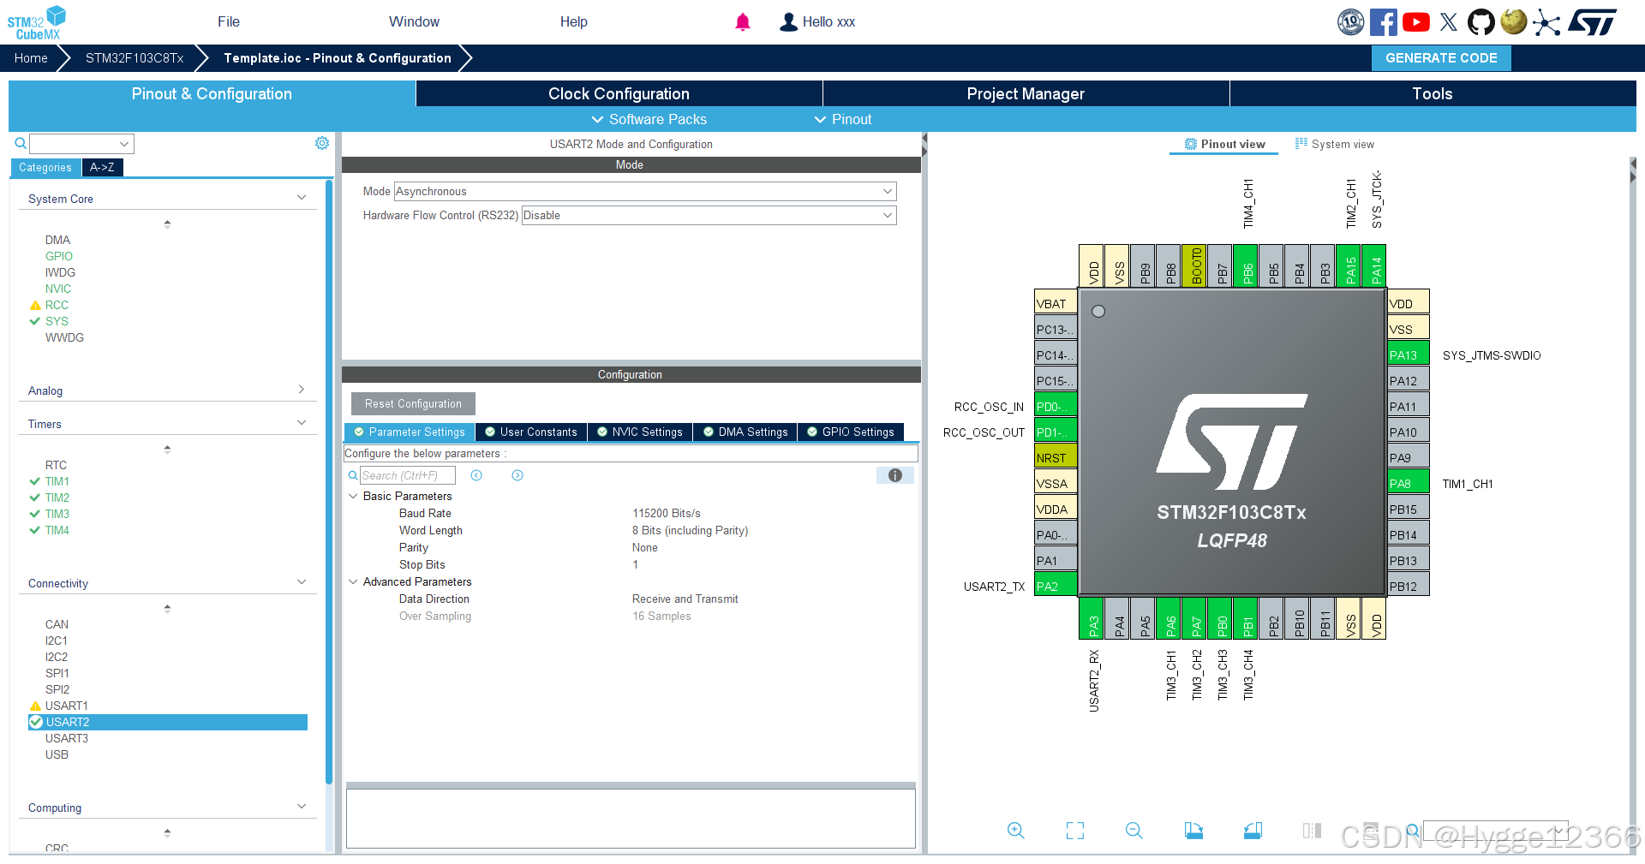Click the STM32CubeMX logo
This screenshot has width=1645, height=864.
pos(37,22)
